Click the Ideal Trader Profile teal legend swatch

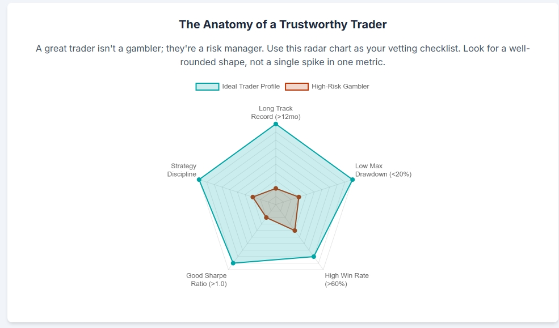click(207, 87)
